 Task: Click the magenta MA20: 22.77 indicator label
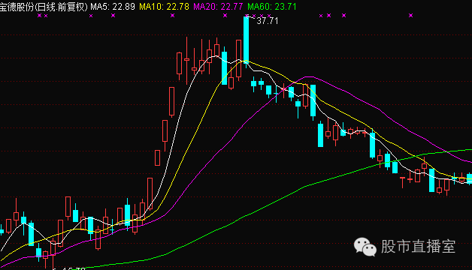(218, 6)
